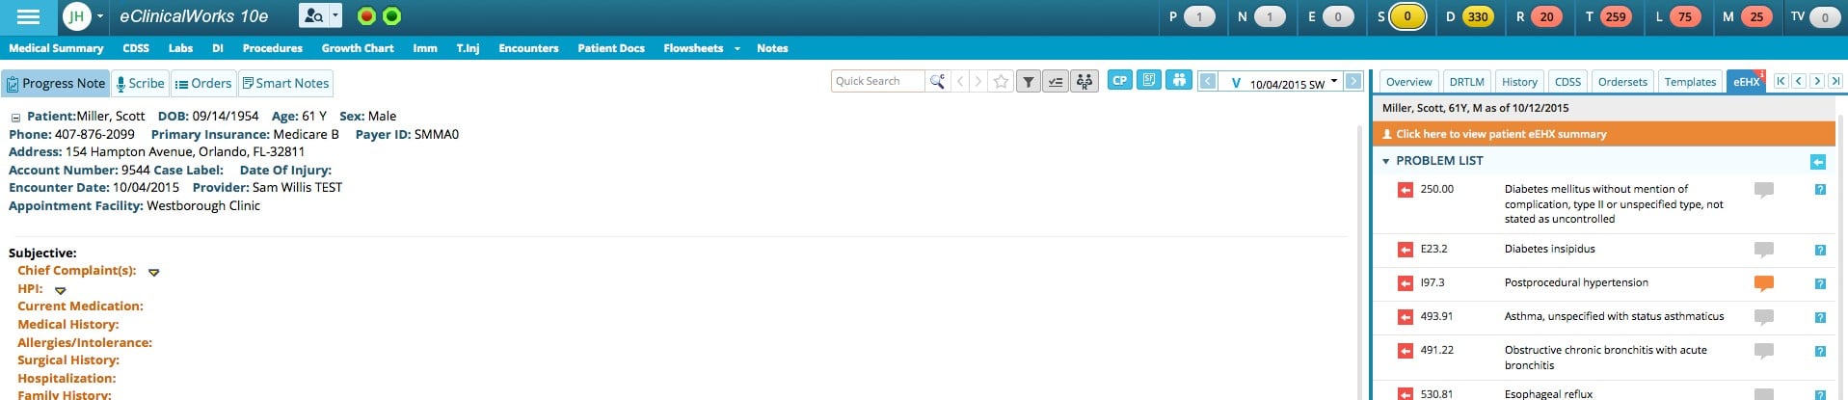This screenshot has height=400, width=1848.
Task: Click the CP toolbar icon
Action: (1119, 81)
